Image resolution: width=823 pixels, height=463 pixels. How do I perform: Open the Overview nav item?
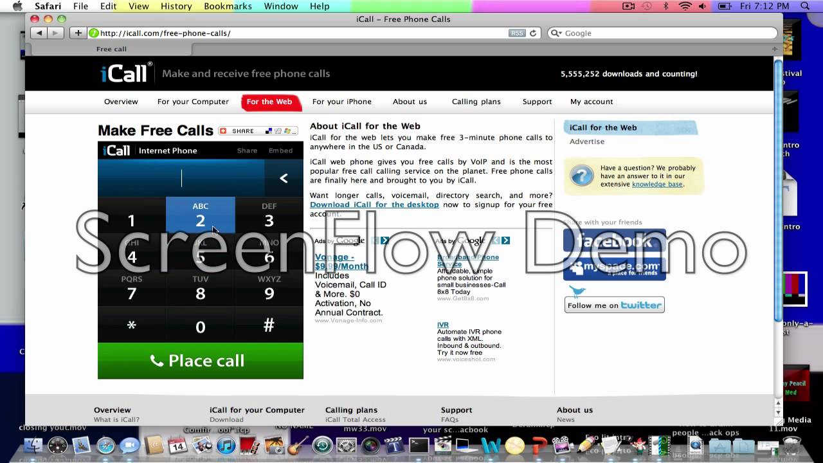[121, 102]
